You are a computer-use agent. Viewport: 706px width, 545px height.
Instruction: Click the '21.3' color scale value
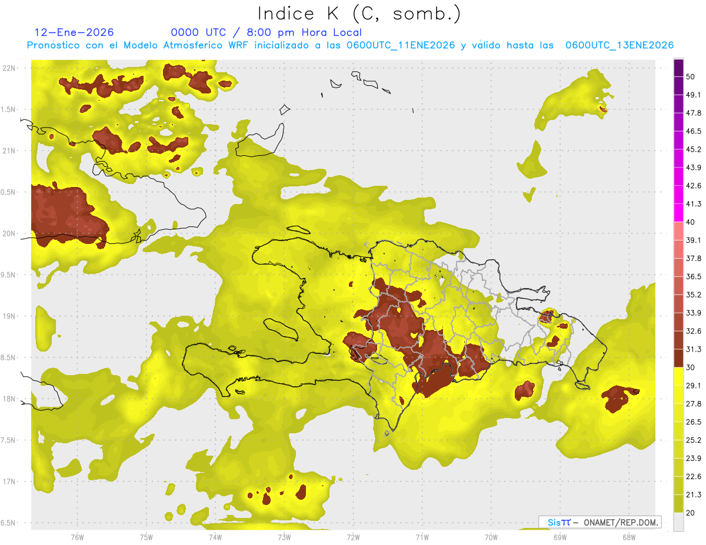coord(694,494)
